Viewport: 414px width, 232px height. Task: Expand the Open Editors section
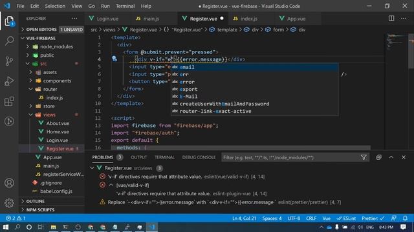52,30
